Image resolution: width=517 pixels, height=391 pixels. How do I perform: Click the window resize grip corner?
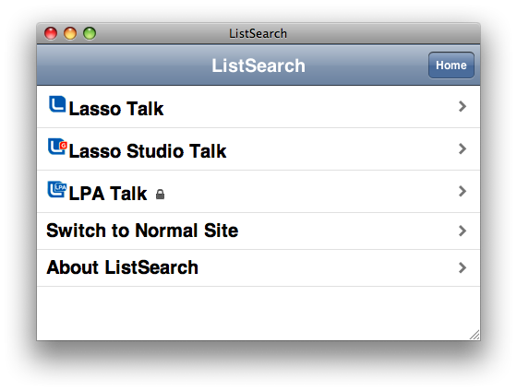(x=475, y=335)
